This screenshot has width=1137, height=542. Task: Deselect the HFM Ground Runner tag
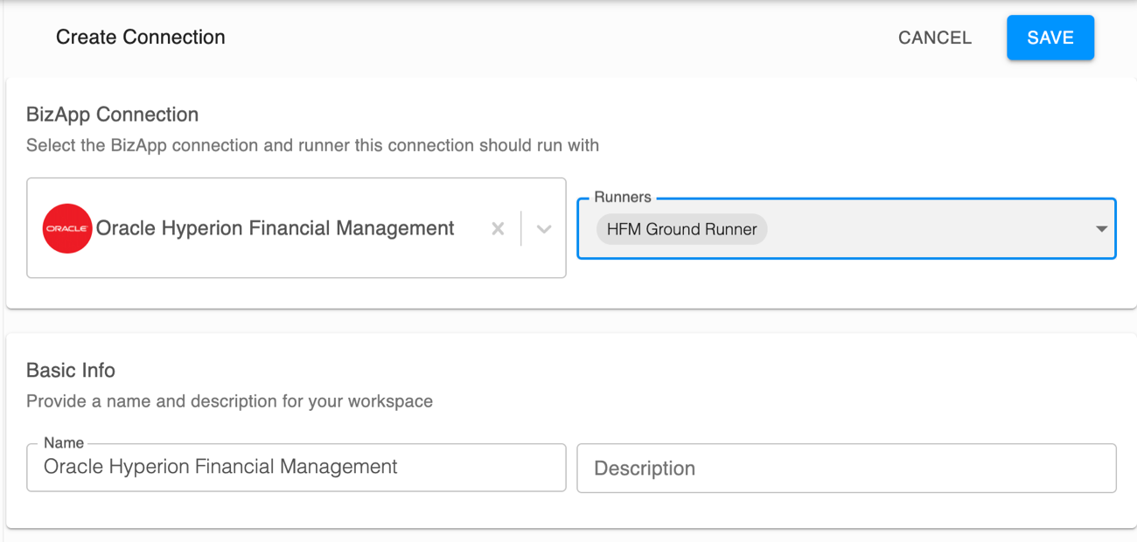coord(681,229)
